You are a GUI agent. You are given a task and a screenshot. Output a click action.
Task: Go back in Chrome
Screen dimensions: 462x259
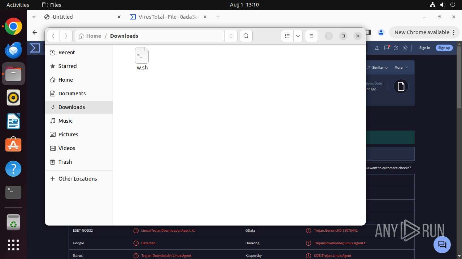35,32
